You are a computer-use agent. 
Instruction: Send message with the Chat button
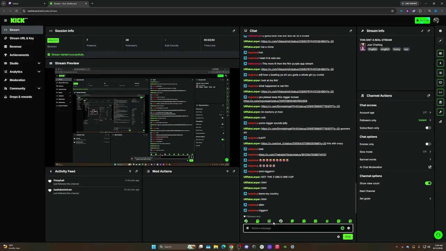coord(347,237)
